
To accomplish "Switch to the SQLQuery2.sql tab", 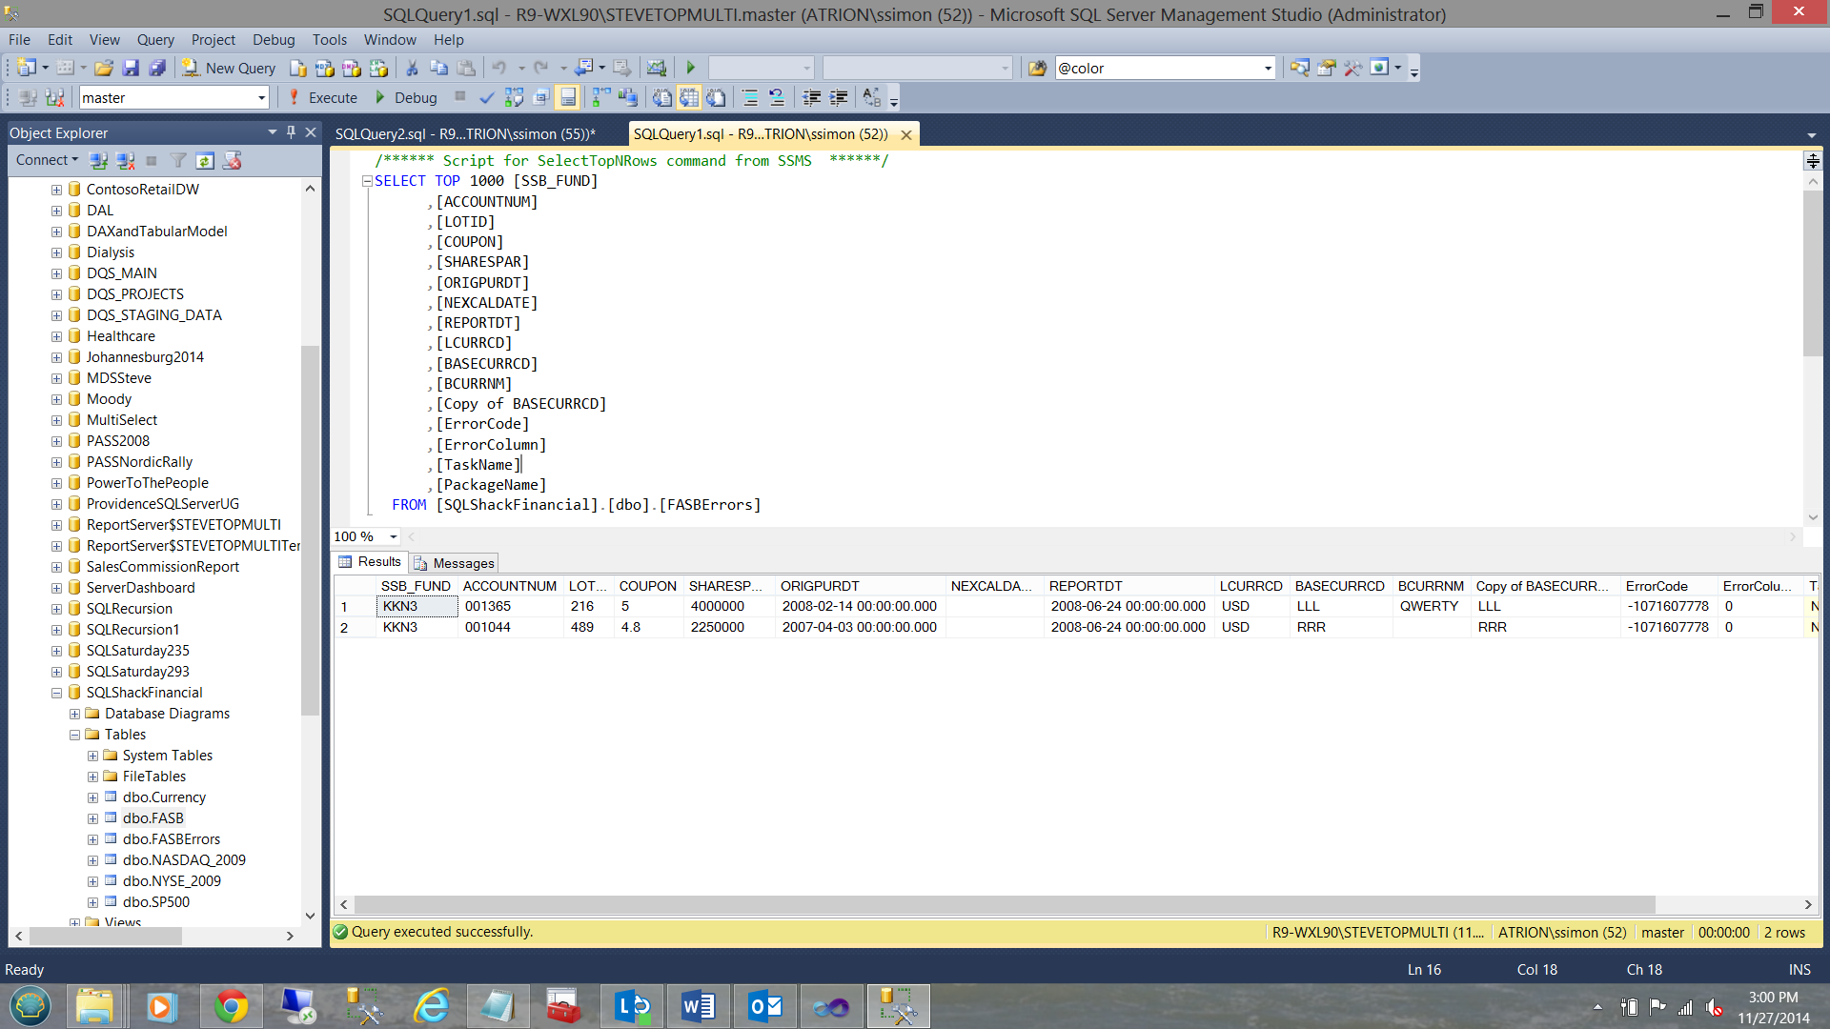I will [465, 133].
